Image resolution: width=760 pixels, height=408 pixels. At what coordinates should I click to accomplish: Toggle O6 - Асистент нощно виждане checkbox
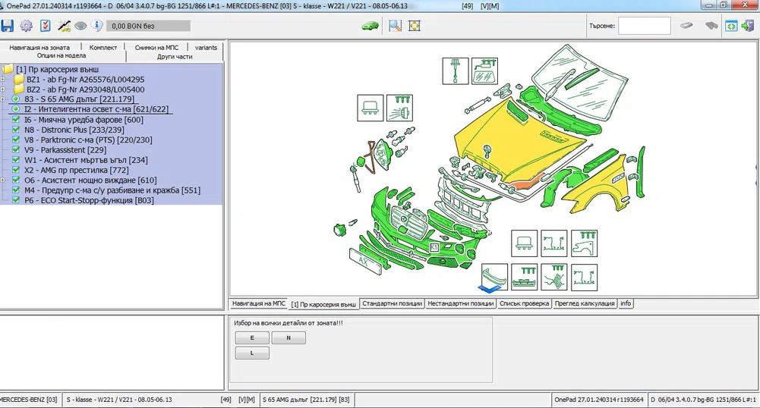[x=16, y=180]
